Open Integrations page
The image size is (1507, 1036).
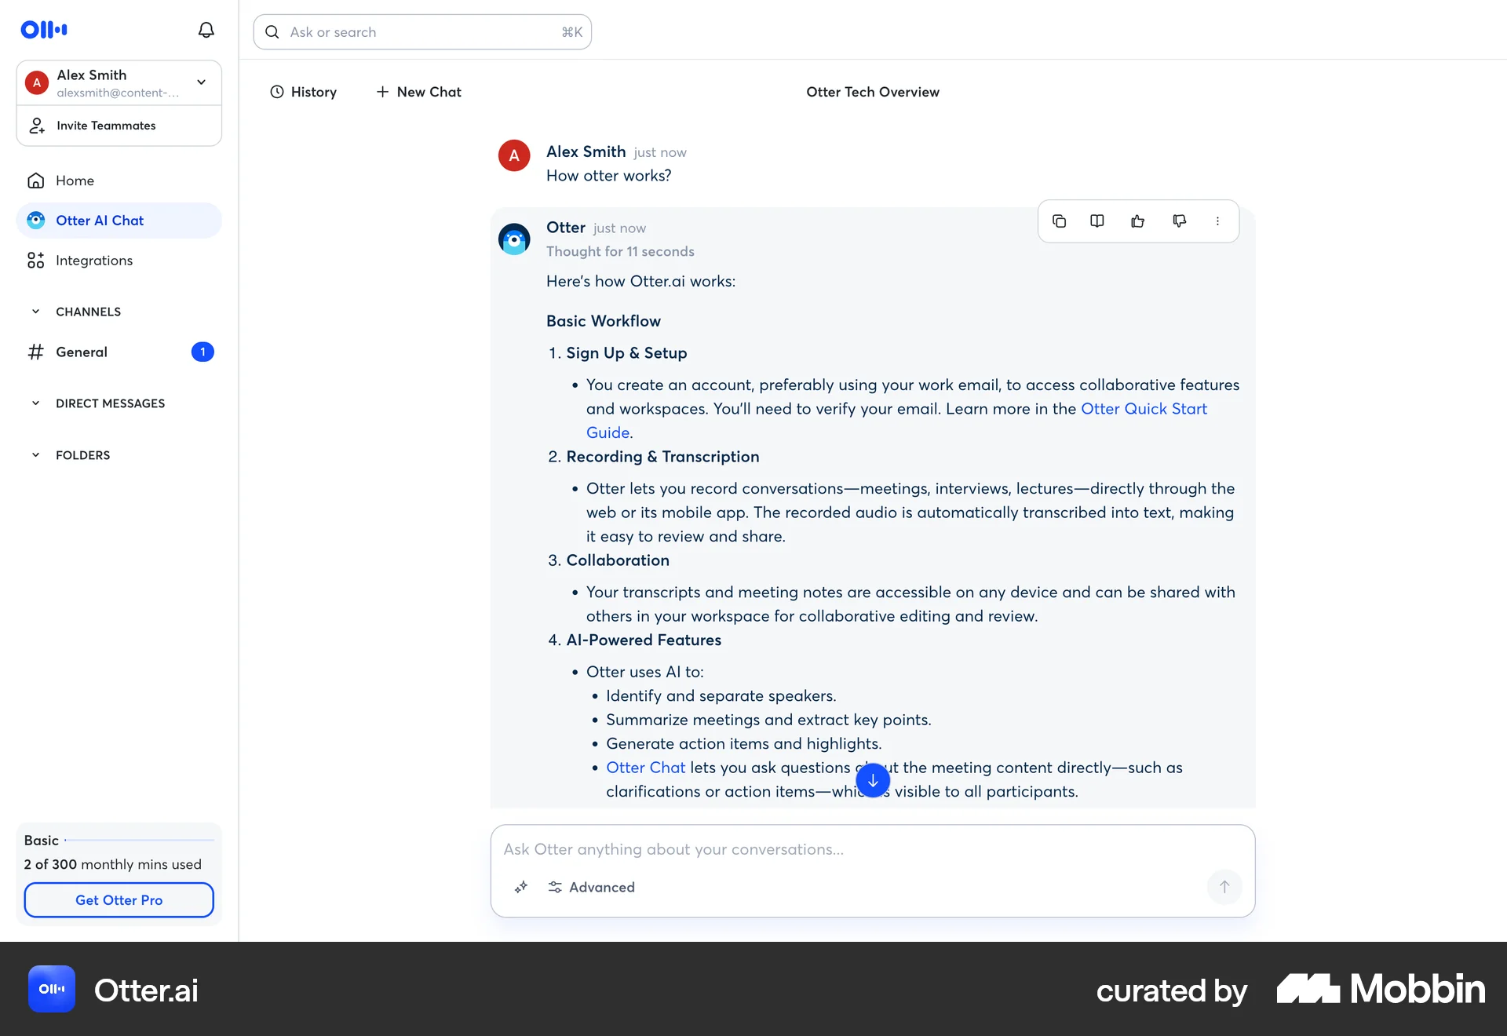[x=119, y=261]
